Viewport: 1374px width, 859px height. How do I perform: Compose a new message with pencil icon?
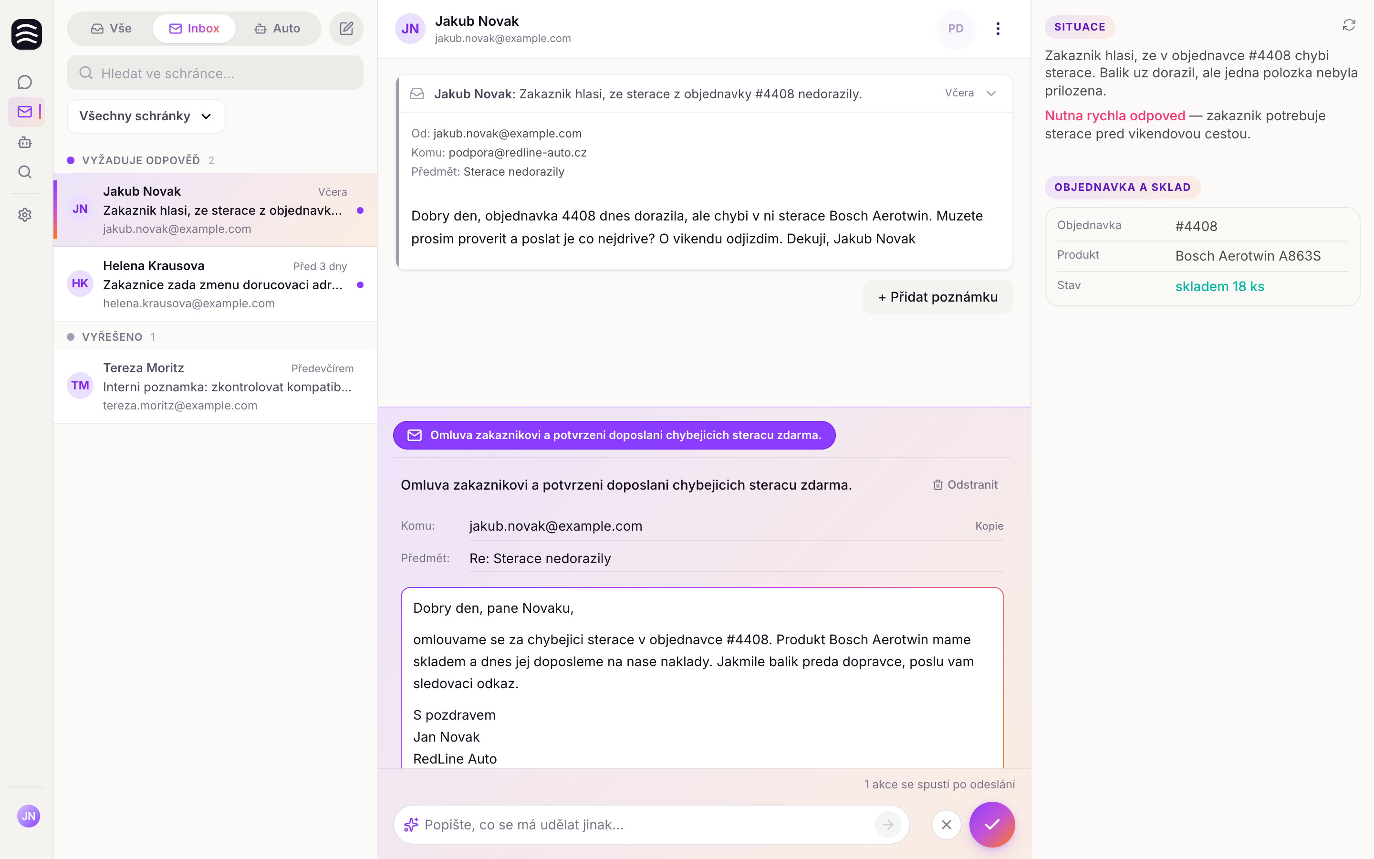(x=346, y=29)
